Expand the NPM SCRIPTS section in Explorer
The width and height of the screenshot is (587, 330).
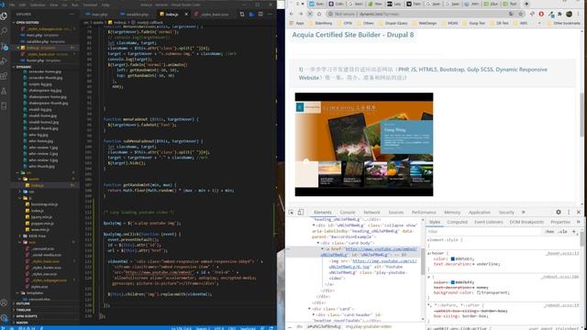point(27,316)
